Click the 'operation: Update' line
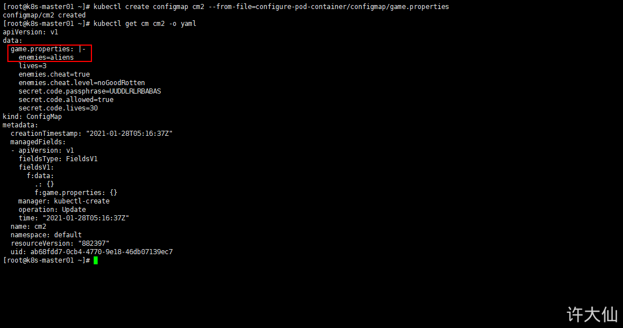The height and width of the screenshot is (328, 623). [52, 210]
